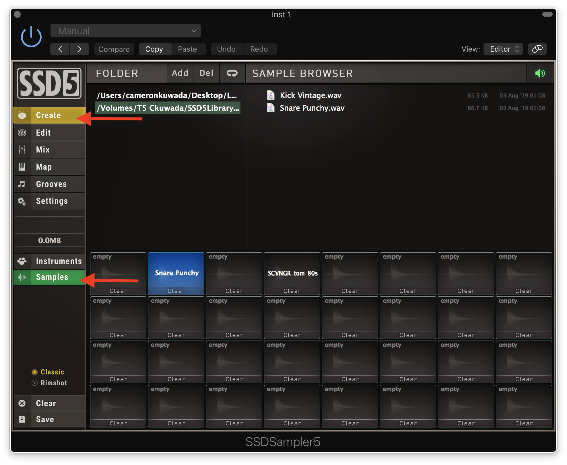This screenshot has width=567, height=465.
Task: Click the folder refresh loop icon
Action: click(232, 73)
